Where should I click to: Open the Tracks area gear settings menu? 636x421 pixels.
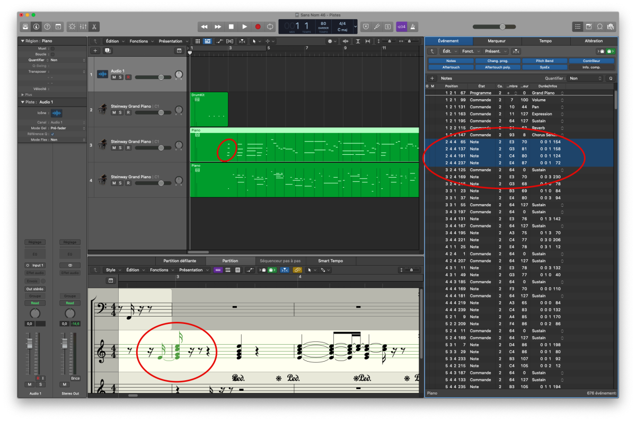tap(332, 41)
